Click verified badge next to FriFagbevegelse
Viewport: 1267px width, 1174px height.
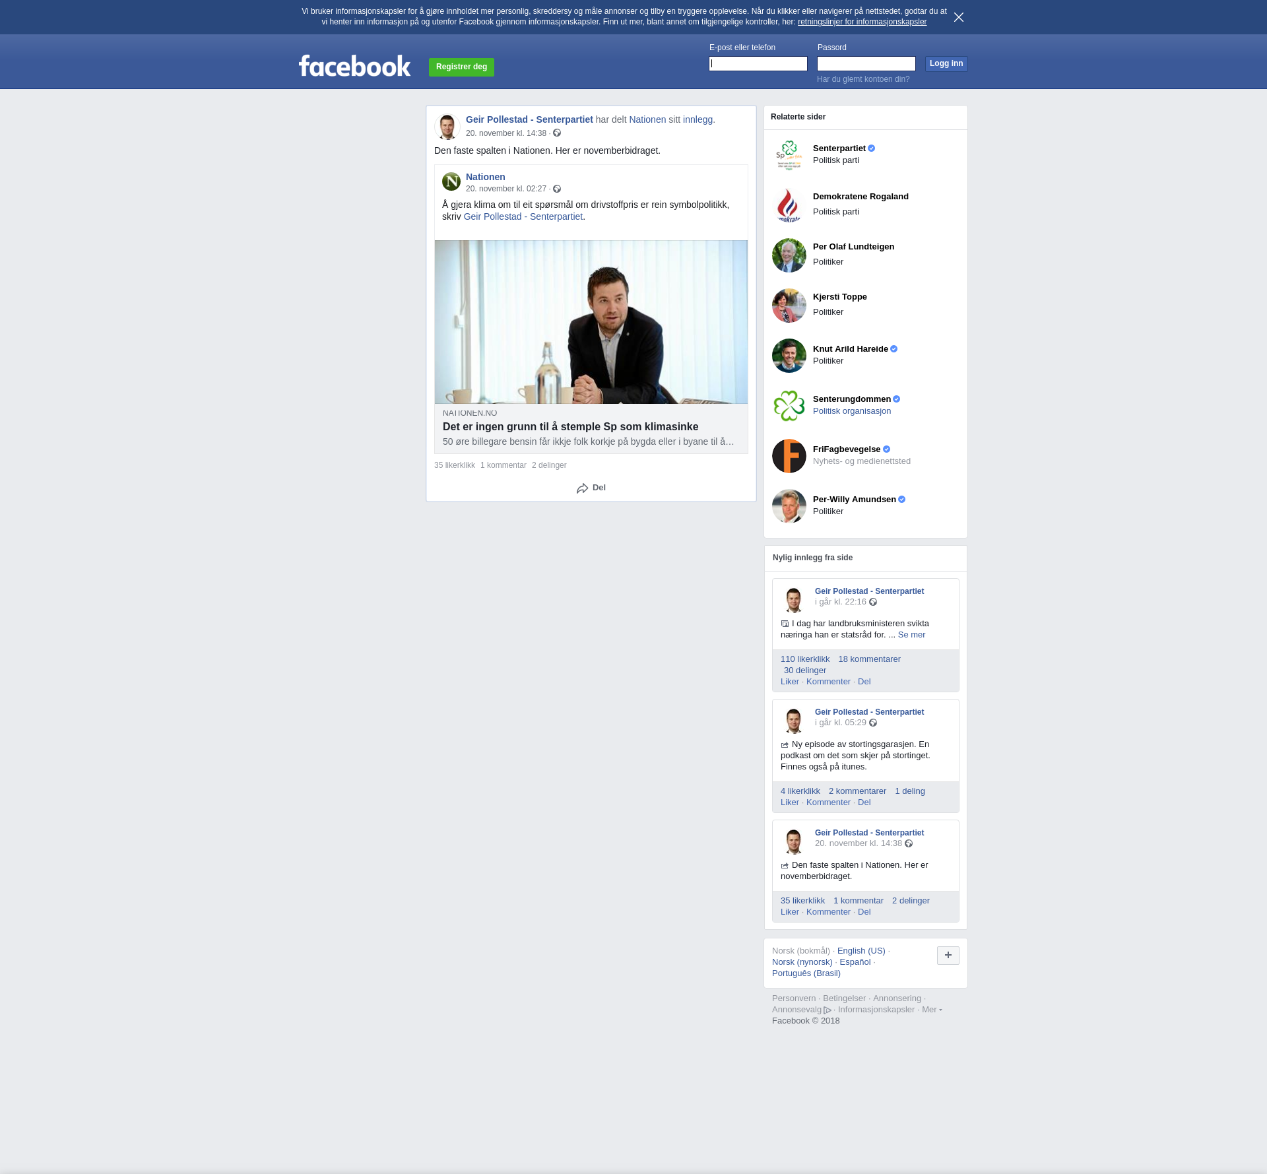[887, 449]
